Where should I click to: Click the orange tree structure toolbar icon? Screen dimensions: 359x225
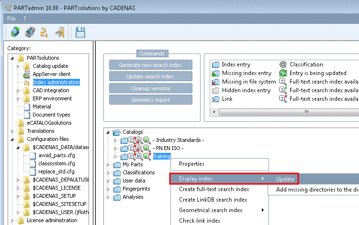44,32
